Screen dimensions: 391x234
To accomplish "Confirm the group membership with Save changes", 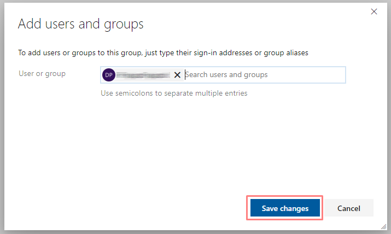I will click(x=285, y=208).
